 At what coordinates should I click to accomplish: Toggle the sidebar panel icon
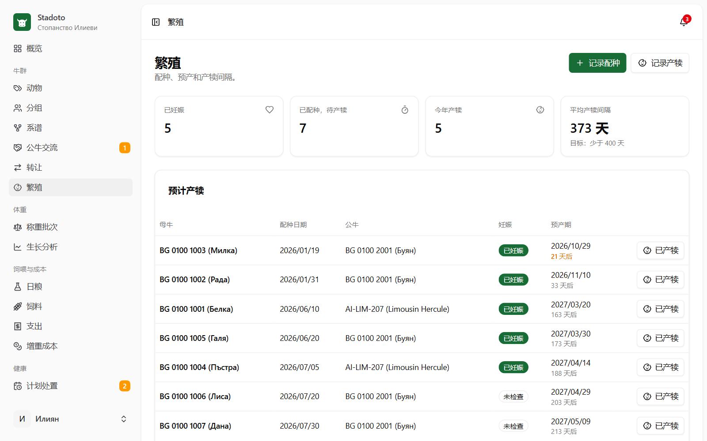click(156, 22)
